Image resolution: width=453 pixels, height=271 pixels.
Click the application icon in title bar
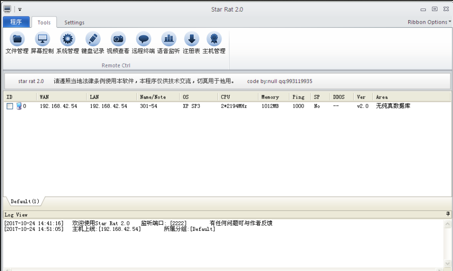8,9
